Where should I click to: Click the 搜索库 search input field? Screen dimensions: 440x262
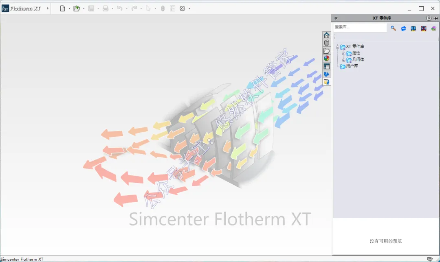click(x=360, y=27)
